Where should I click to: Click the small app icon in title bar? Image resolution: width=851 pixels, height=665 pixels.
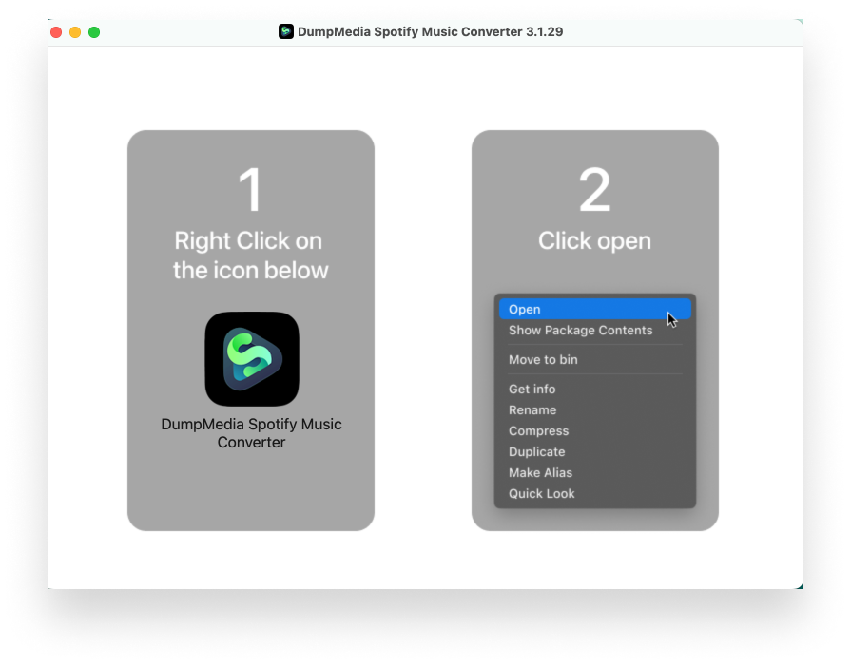[x=286, y=31]
